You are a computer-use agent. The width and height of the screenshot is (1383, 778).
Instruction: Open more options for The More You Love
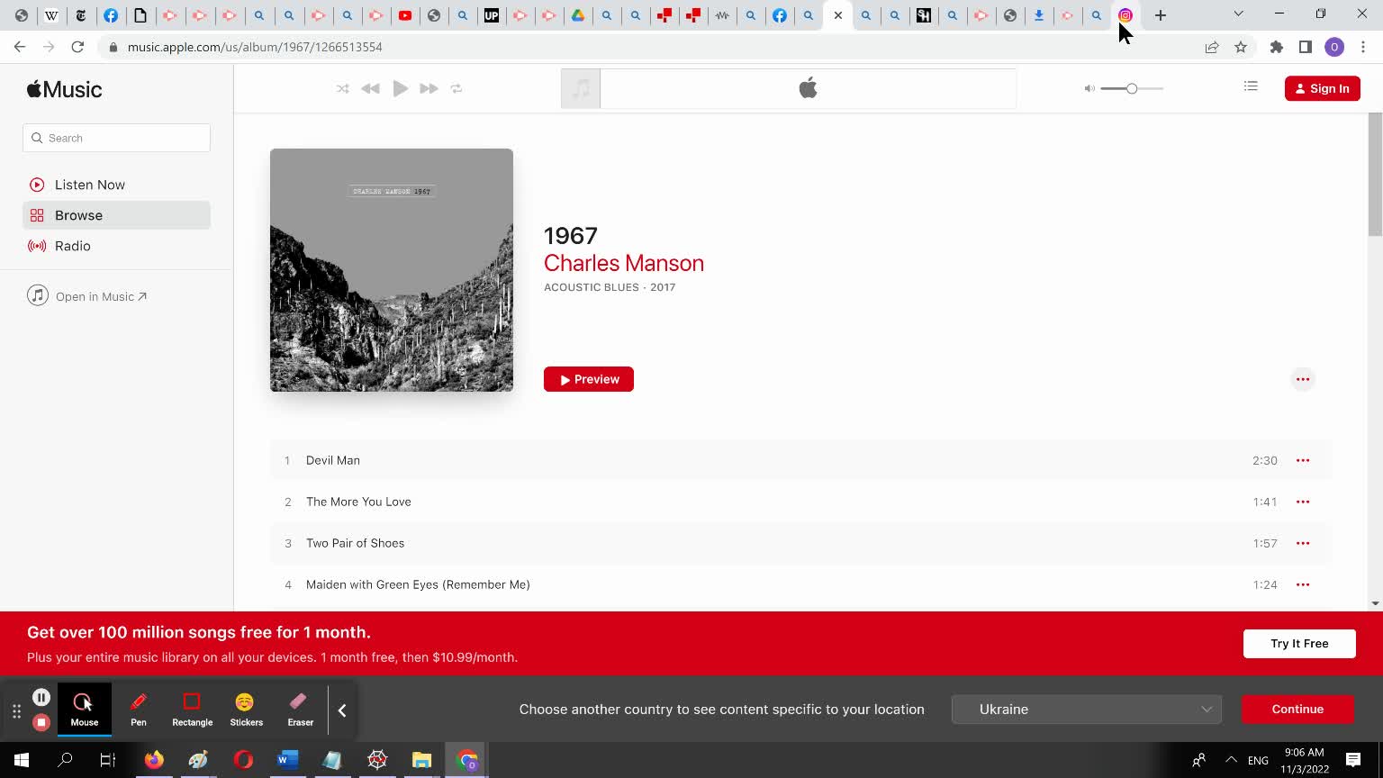point(1303,502)
